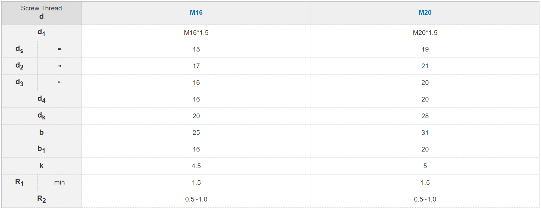Select the R2 value 0.5~1.0 under M20

pyautogui.click(x=425, y=199)
